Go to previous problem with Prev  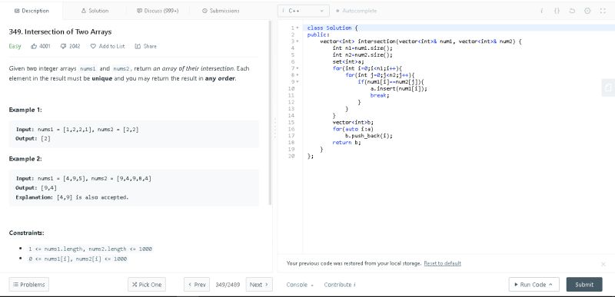click(x=197, y=285)
